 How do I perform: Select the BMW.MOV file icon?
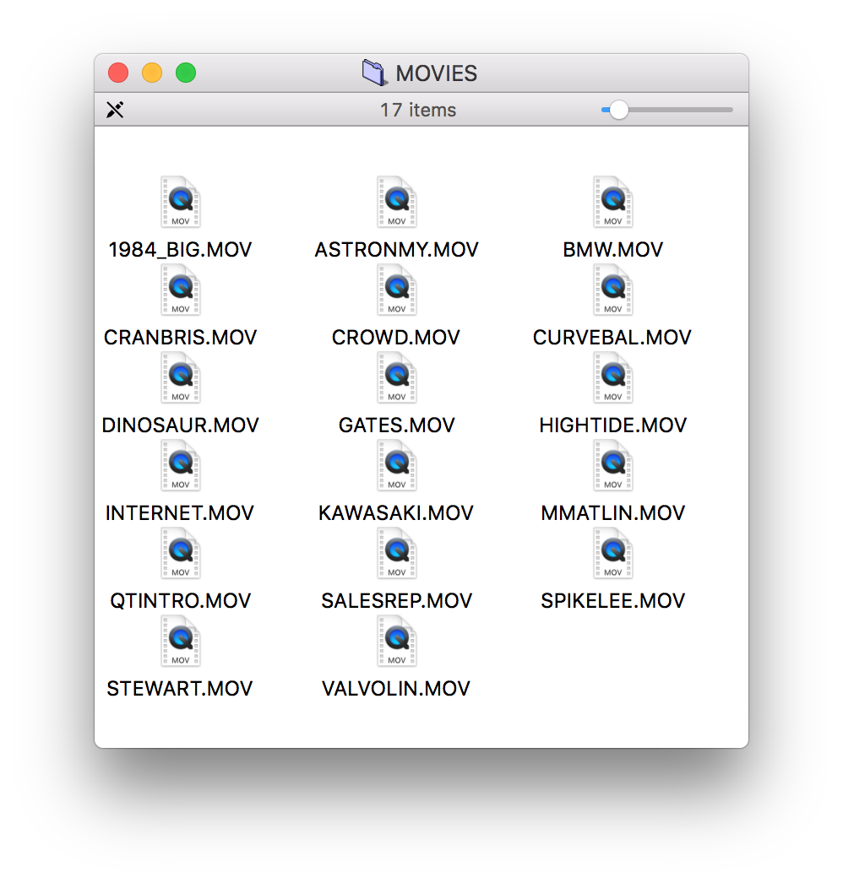click(613, 203)
